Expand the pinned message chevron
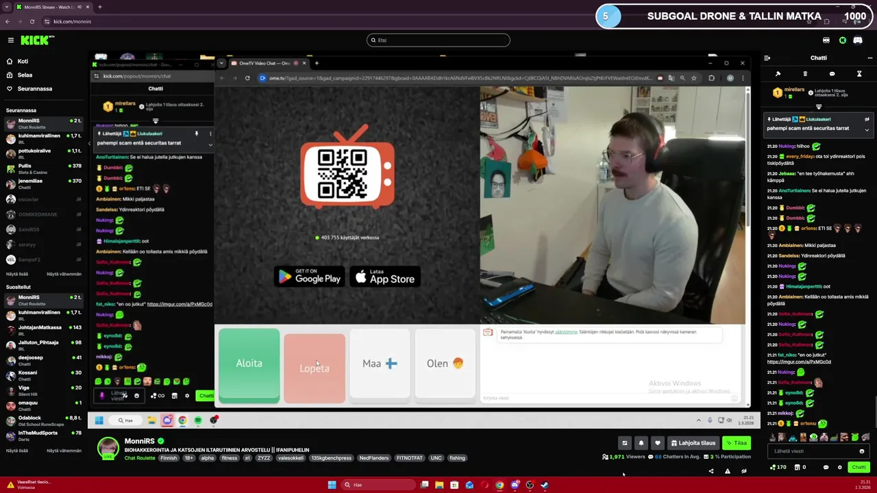 pos(867,129)
